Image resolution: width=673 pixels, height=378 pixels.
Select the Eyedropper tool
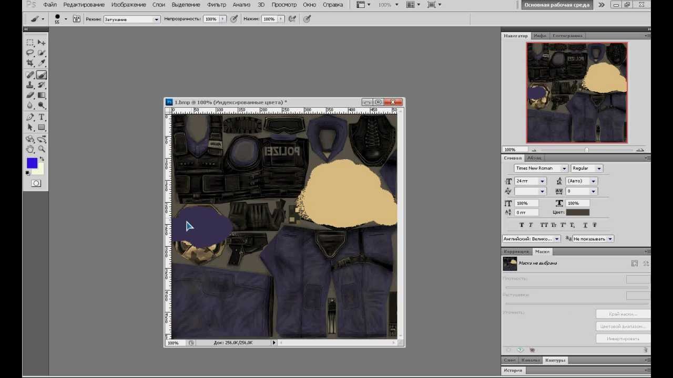(42, 63)
